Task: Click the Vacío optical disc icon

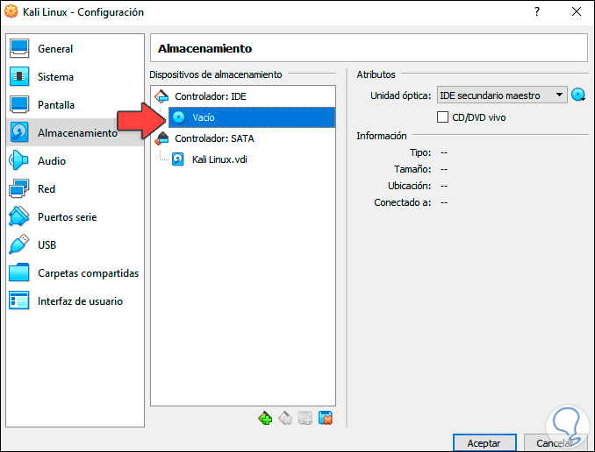Action: tap(179, 117)
